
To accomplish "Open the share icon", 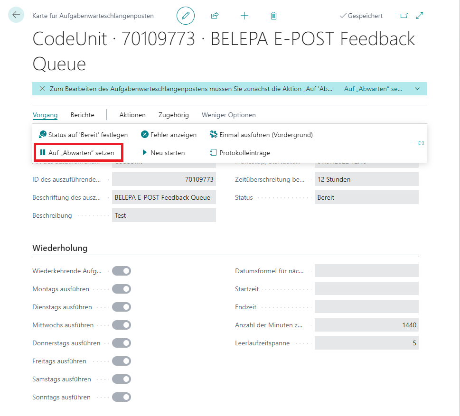I will pyautogui.click(x=215, y=16).
